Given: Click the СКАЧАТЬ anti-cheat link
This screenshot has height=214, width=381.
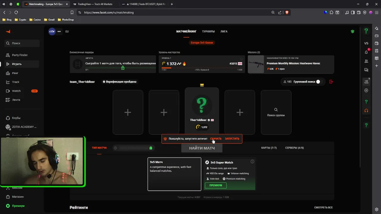Looking at the screenshot, I should point(216,139).
